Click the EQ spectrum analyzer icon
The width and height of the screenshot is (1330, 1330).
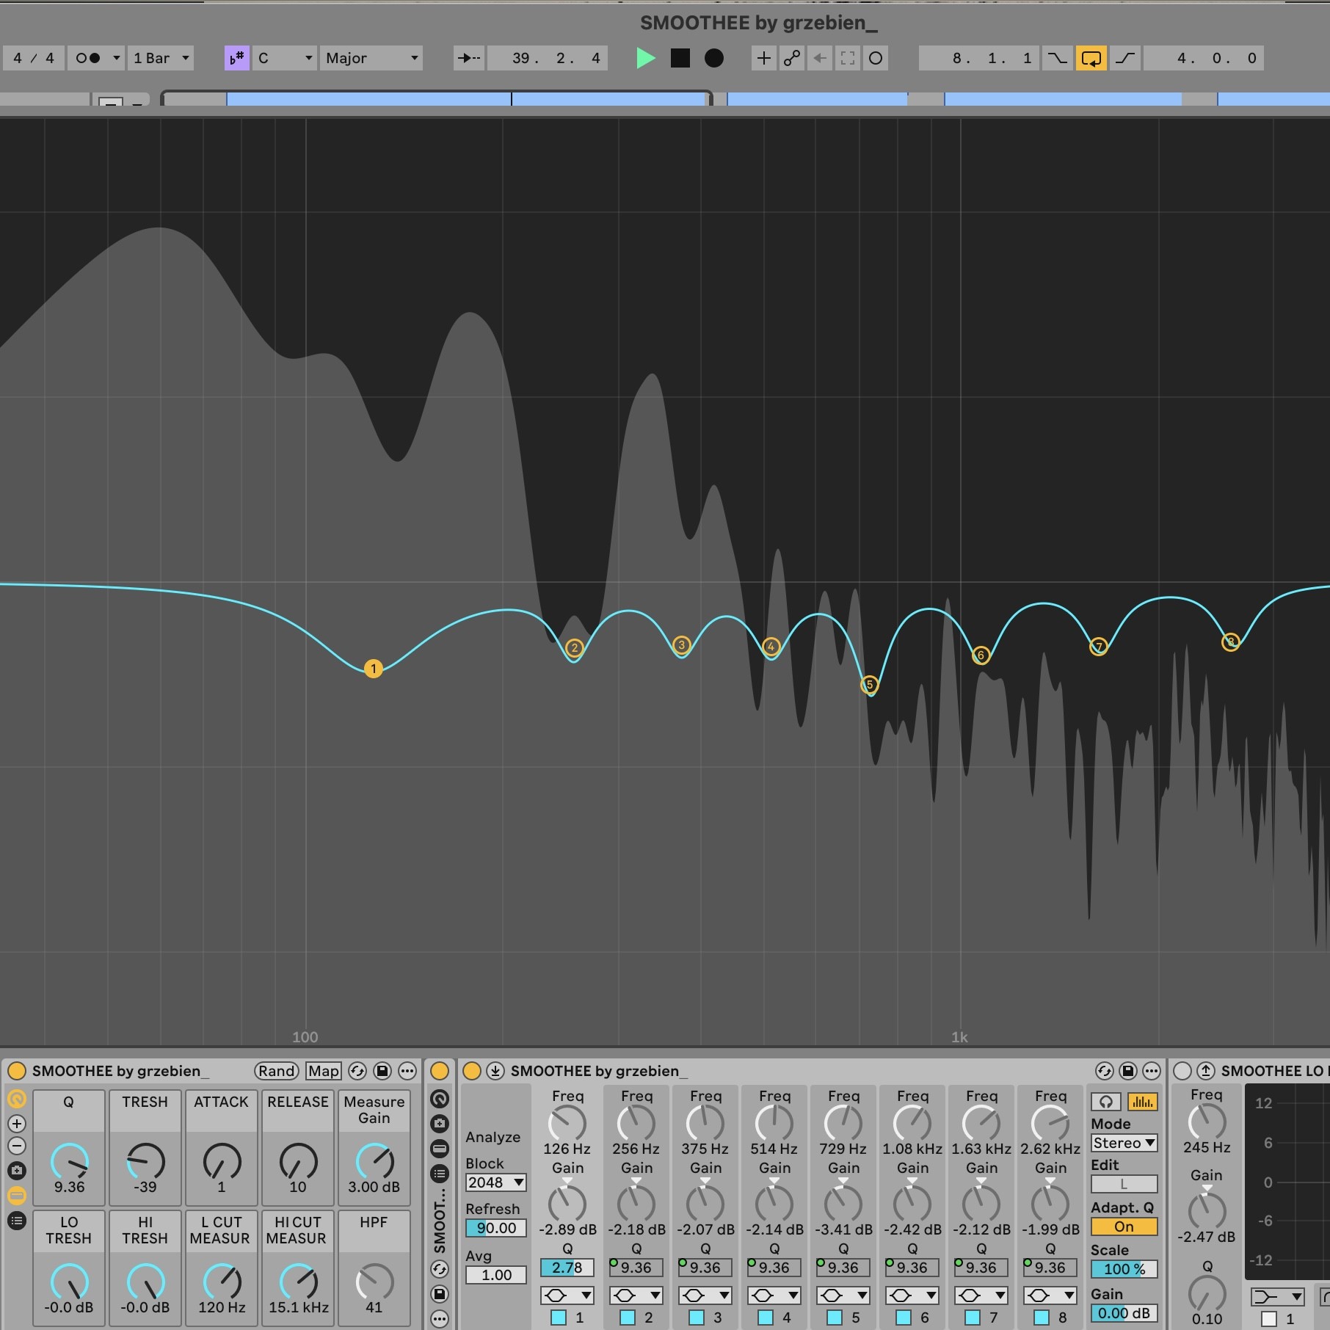[x=1142, y=1102]
